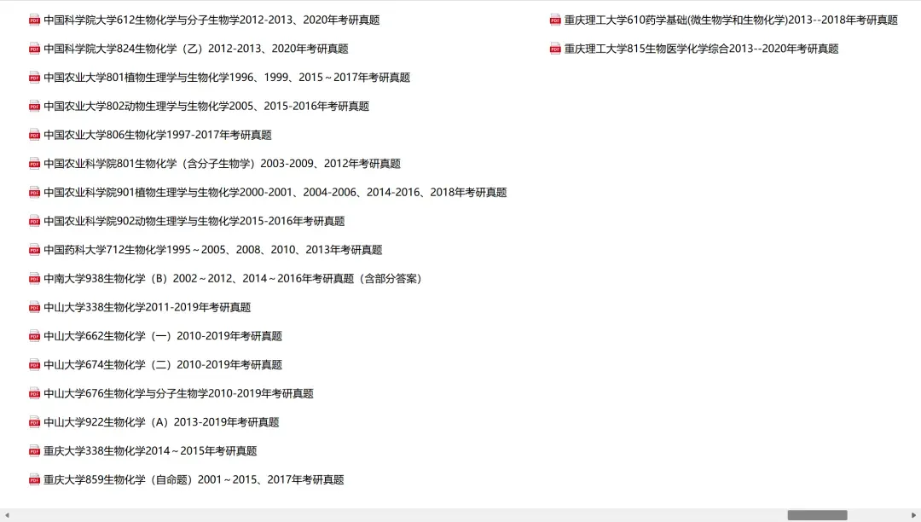This screenshot has width=921, height=522.
Task: Click PDF icon for 中山大学662生物化学（一）
Action: 35,336
